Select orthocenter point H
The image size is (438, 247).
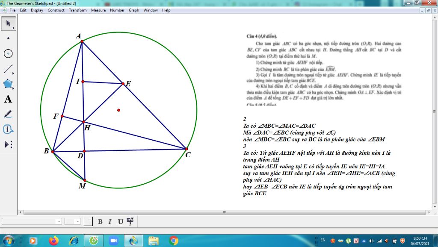click(83, 122)
